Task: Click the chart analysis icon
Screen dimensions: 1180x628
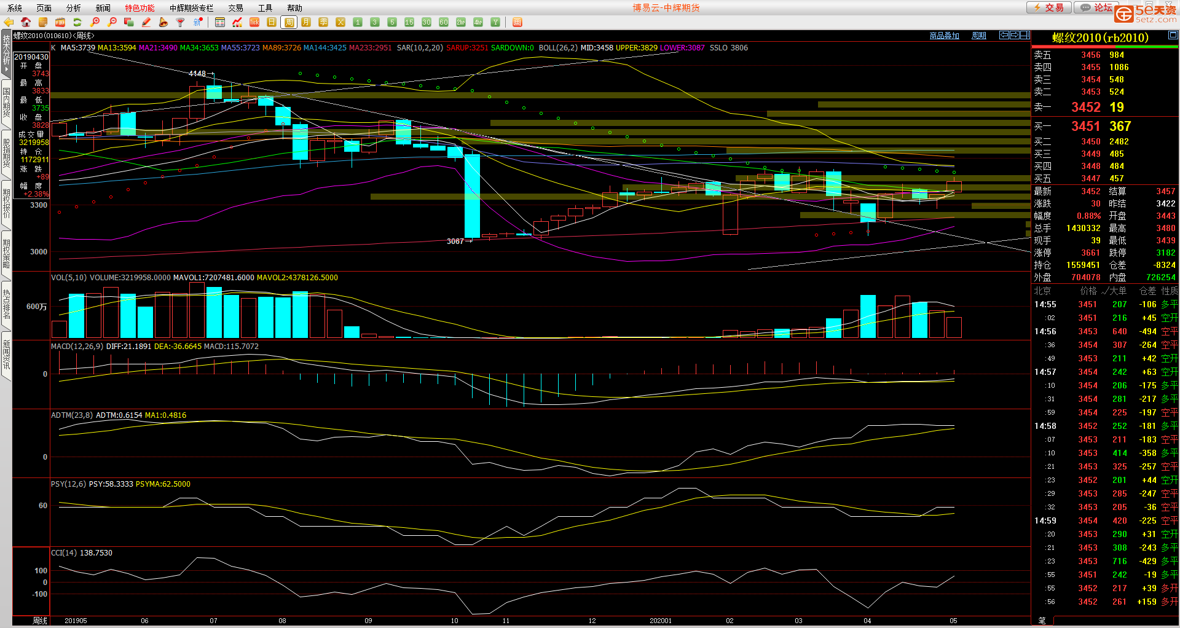Action: coord(237,22)
